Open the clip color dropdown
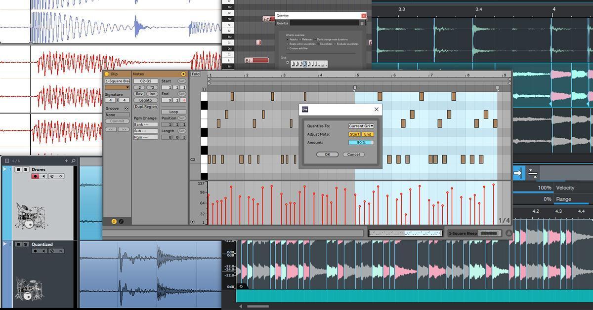Viewport: 593px width, 310px height. pos(117,87)
